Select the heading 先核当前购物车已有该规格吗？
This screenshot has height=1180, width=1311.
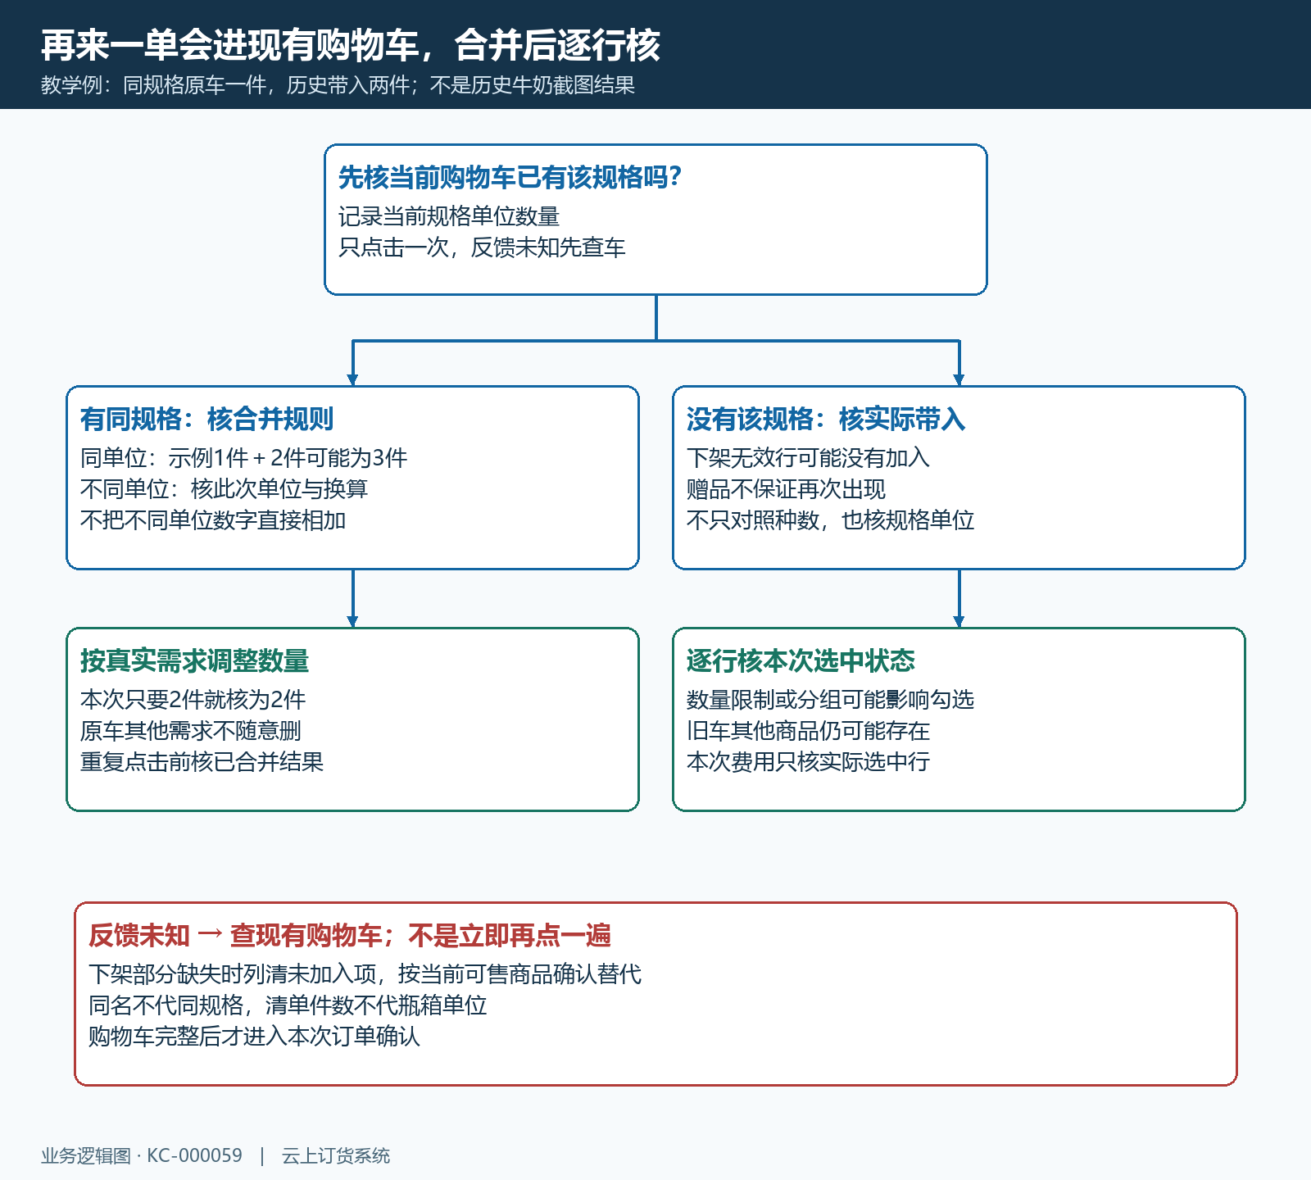(510, 177)
